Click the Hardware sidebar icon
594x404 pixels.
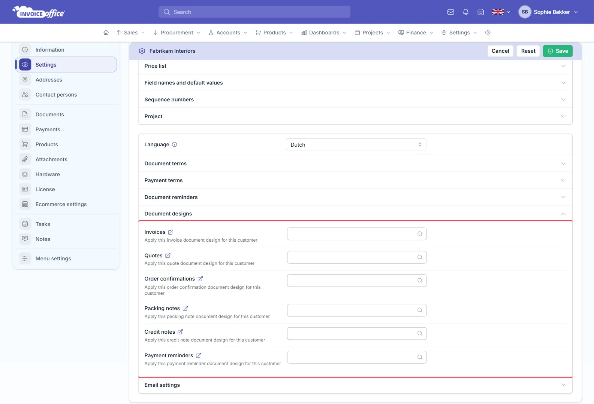click(25, 174)
